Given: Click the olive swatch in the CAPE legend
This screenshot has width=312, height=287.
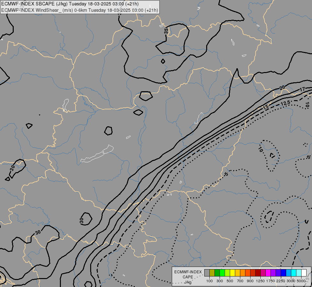Looking at the screenshot, I should pos(212,273).
